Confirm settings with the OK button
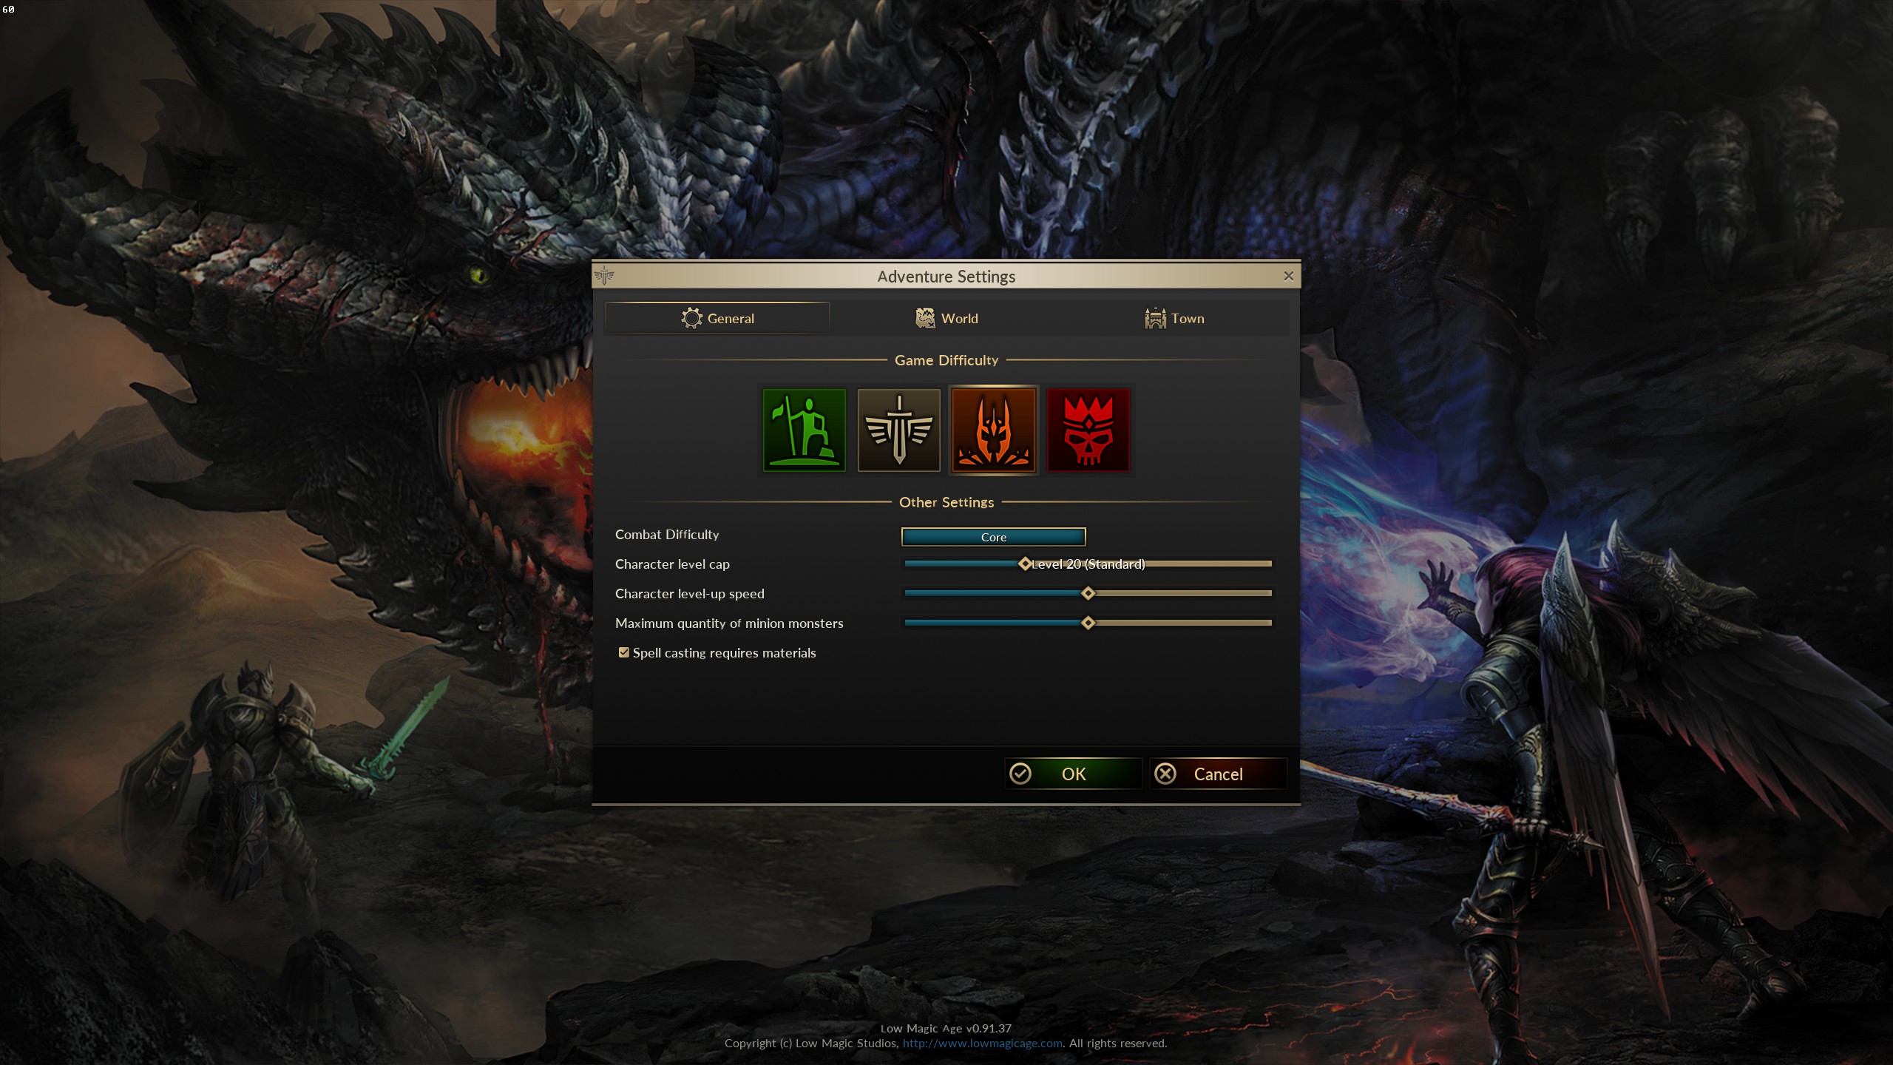Image resolution: width=1893 pixels, height=1065 pixels. (x=1073, y=774)
